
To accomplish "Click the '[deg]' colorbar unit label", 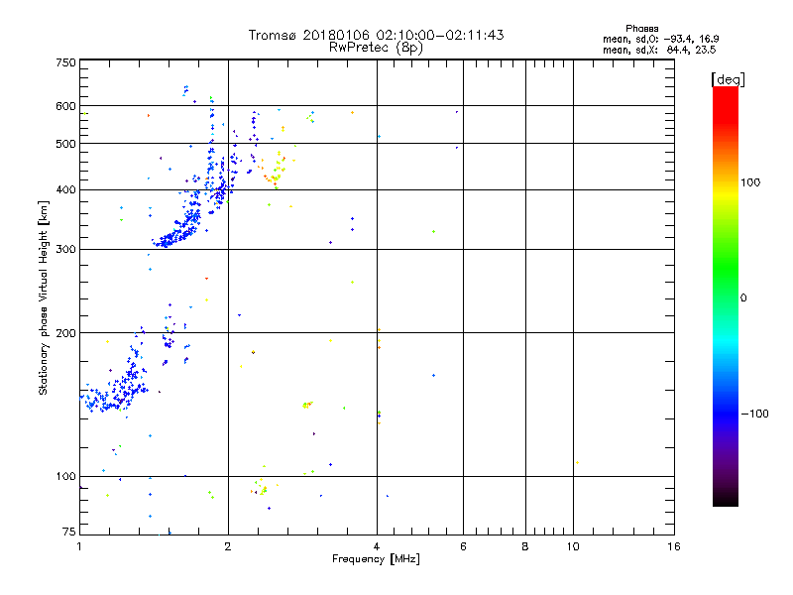I will click(x=728, y=79).
